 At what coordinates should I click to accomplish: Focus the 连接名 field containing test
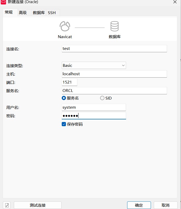[x=114, y=49]
